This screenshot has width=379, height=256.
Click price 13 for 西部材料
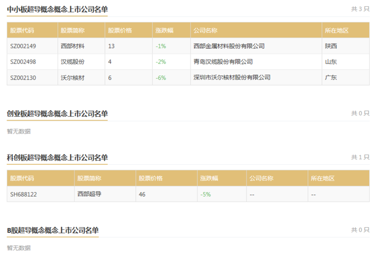(x=111, y=46)
